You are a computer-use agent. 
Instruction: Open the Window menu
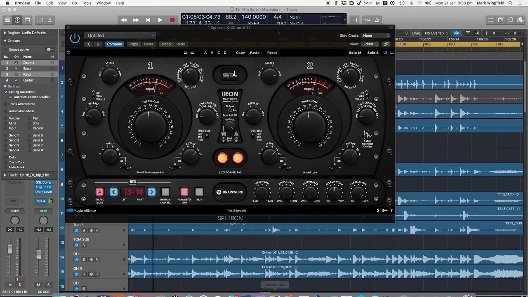tap(104, 3)
